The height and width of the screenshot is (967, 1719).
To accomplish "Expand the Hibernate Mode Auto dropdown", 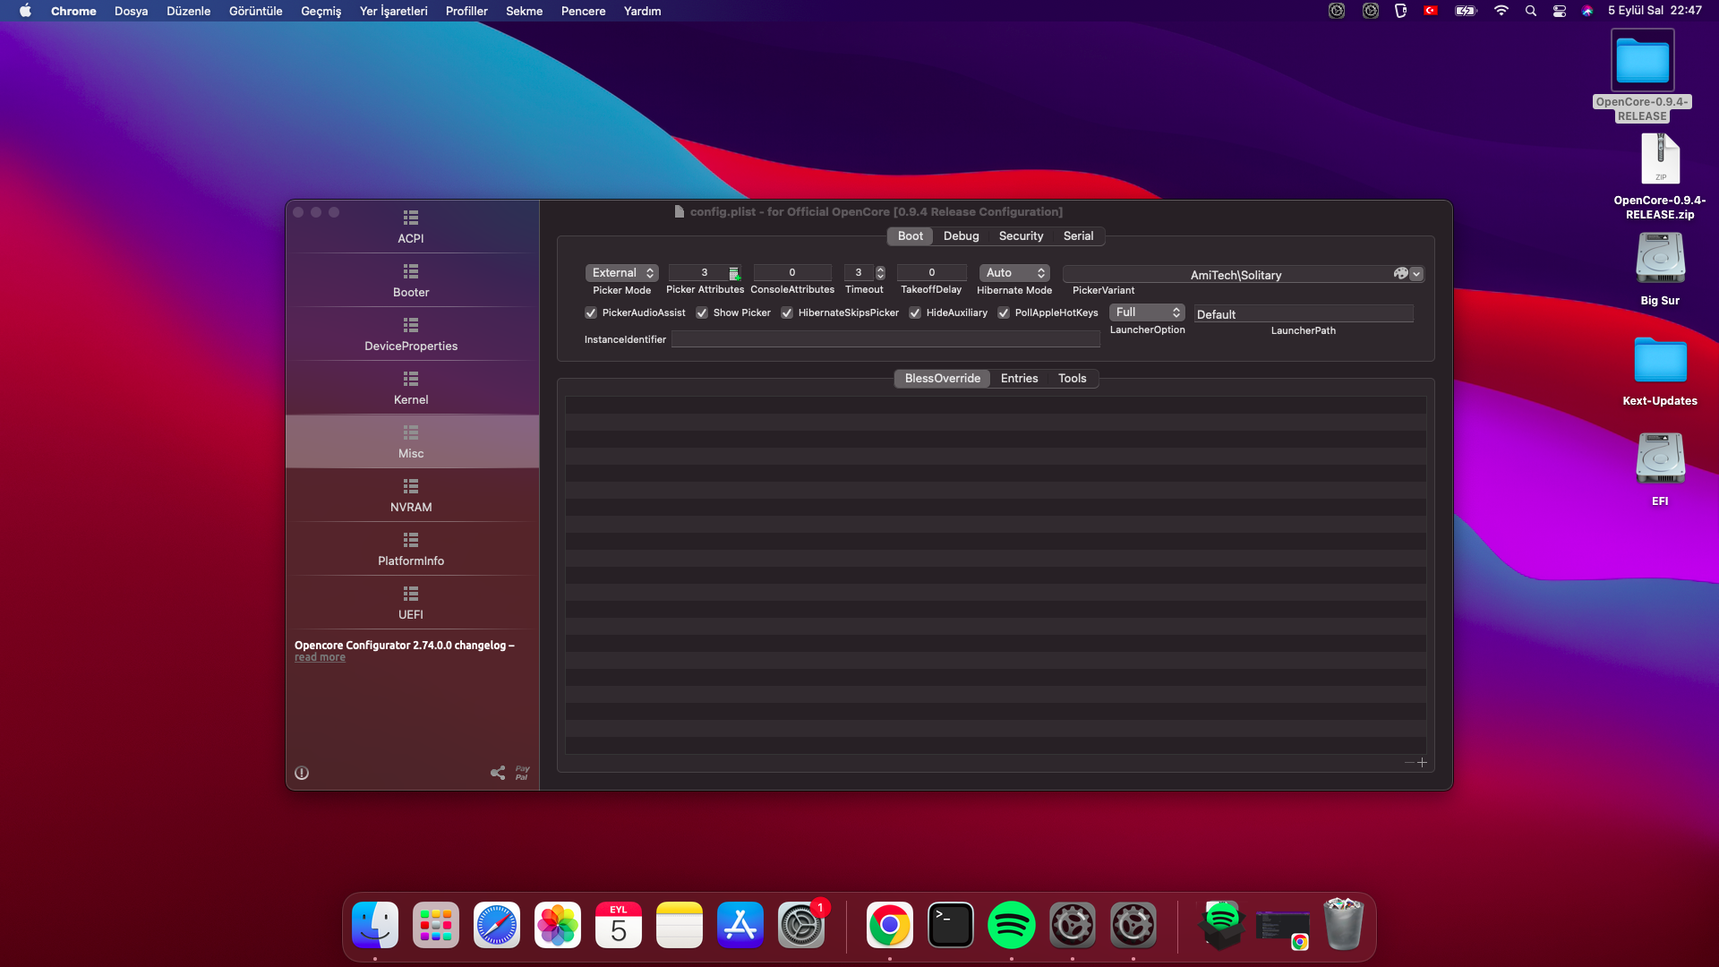I will tap(1014, 273).
